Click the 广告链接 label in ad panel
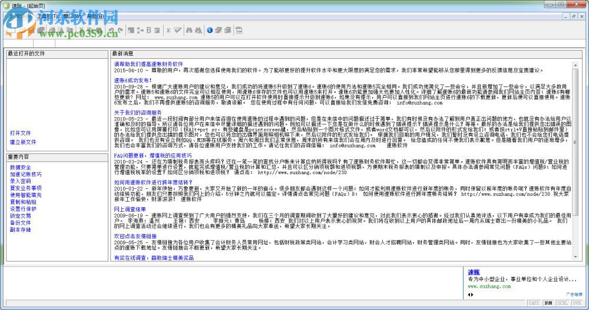Screen dimensions: 589x310 (x=574, y=295)
